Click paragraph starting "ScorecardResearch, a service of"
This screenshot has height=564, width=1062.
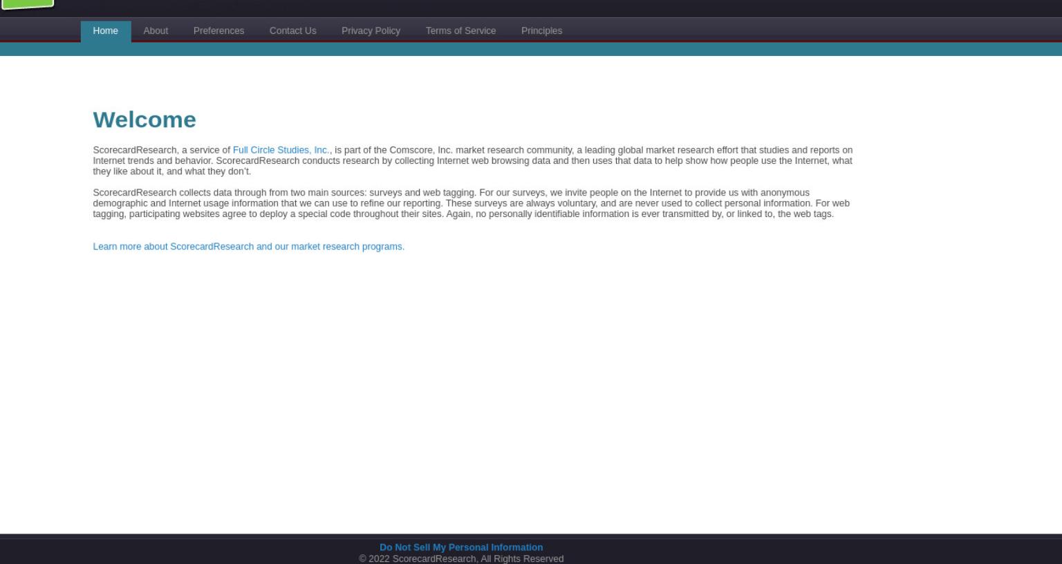473,160
